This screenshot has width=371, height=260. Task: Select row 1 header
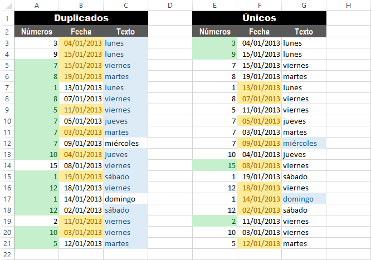pos(7,18)
